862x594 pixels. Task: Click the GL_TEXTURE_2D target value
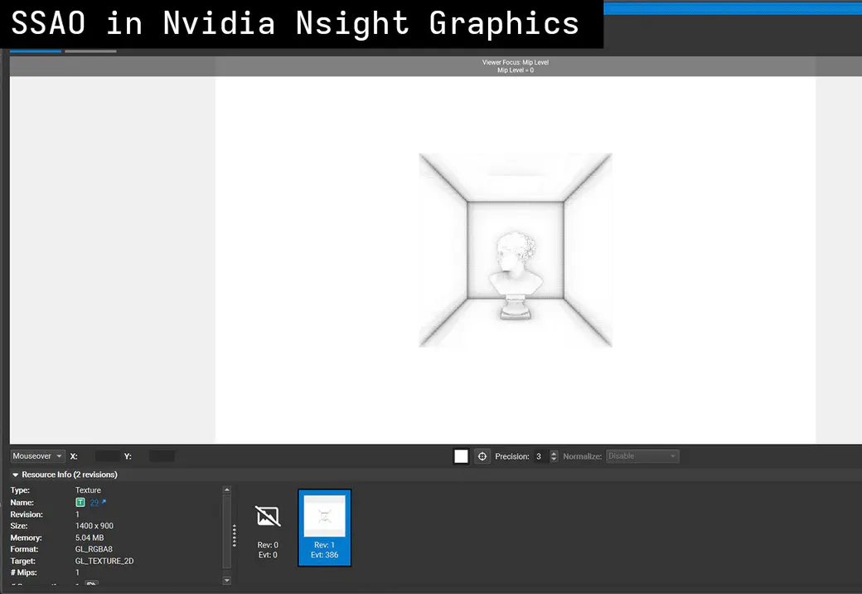pyautogui.click(x=104, y=561)
